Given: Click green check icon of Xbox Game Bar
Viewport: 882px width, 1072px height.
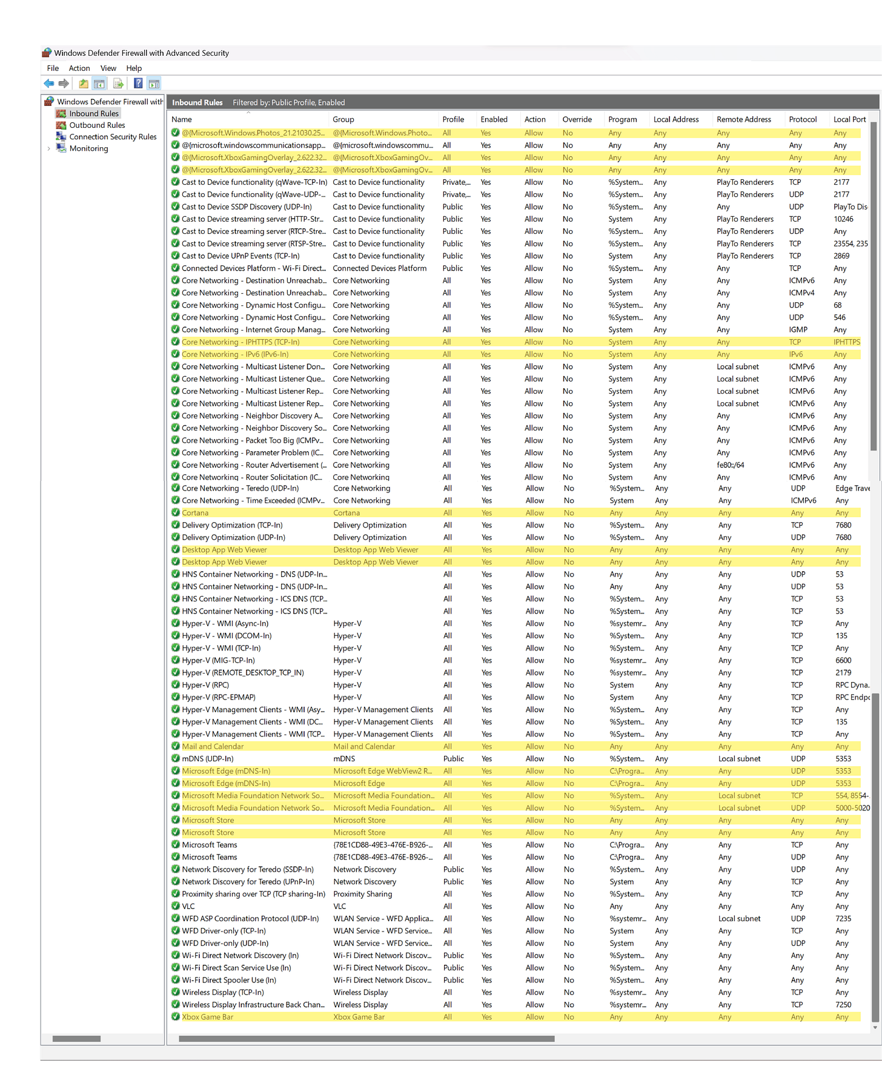Looking at the screenshot, I should pyautogui.click(x=176, y=1017).
